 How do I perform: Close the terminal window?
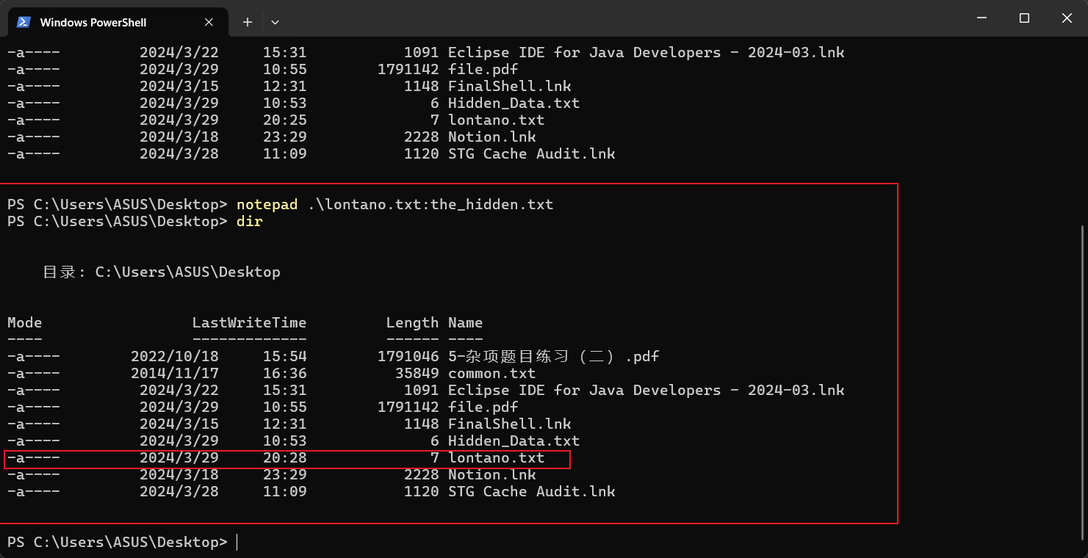1067,18
